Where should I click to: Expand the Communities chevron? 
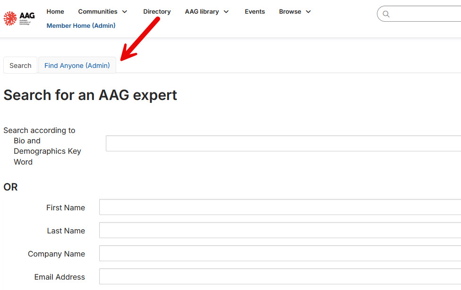pos(125,12)
